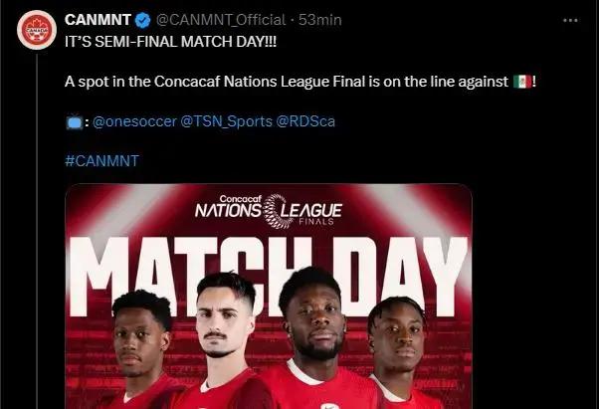The width and height of the screenshot is (599, 409).
Task: Open the tweet's three-dot more menu
Action: pos(570,20)
